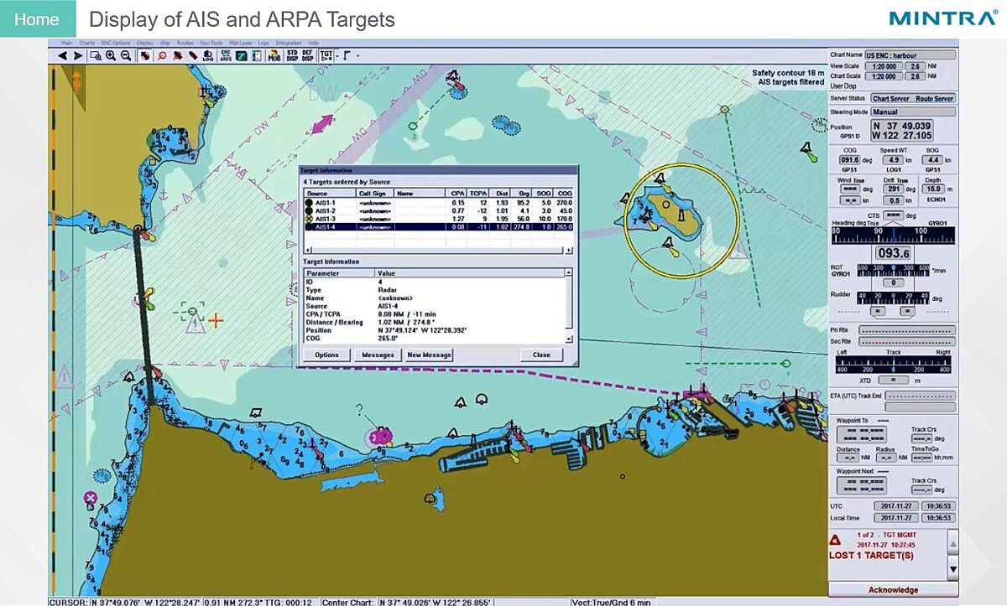The width and height of the screenshot is (1007, 606).
Task: Open the Logs menu
Action: 263,43
